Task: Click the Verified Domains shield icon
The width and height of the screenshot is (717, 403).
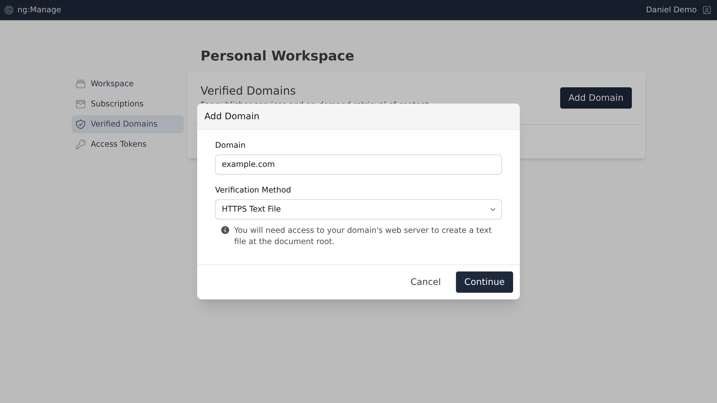Action: point(81,124)
